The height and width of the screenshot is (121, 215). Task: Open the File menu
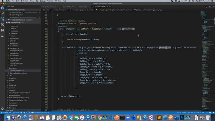pyautogui.click(x=13, y=1)
